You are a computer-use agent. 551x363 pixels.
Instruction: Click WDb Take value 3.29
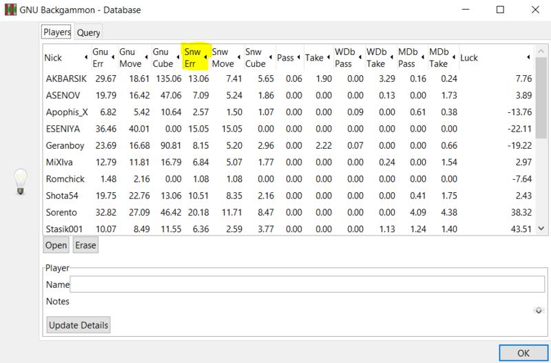tap(387, 79)
